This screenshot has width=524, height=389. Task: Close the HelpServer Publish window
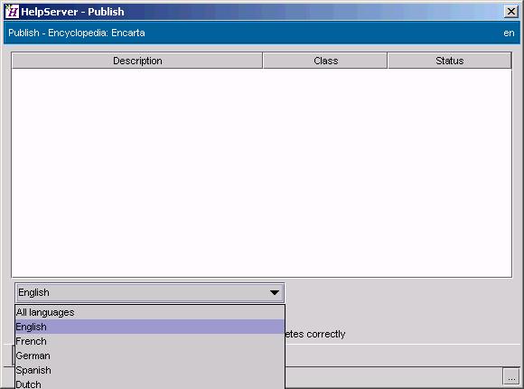point(511,12)
